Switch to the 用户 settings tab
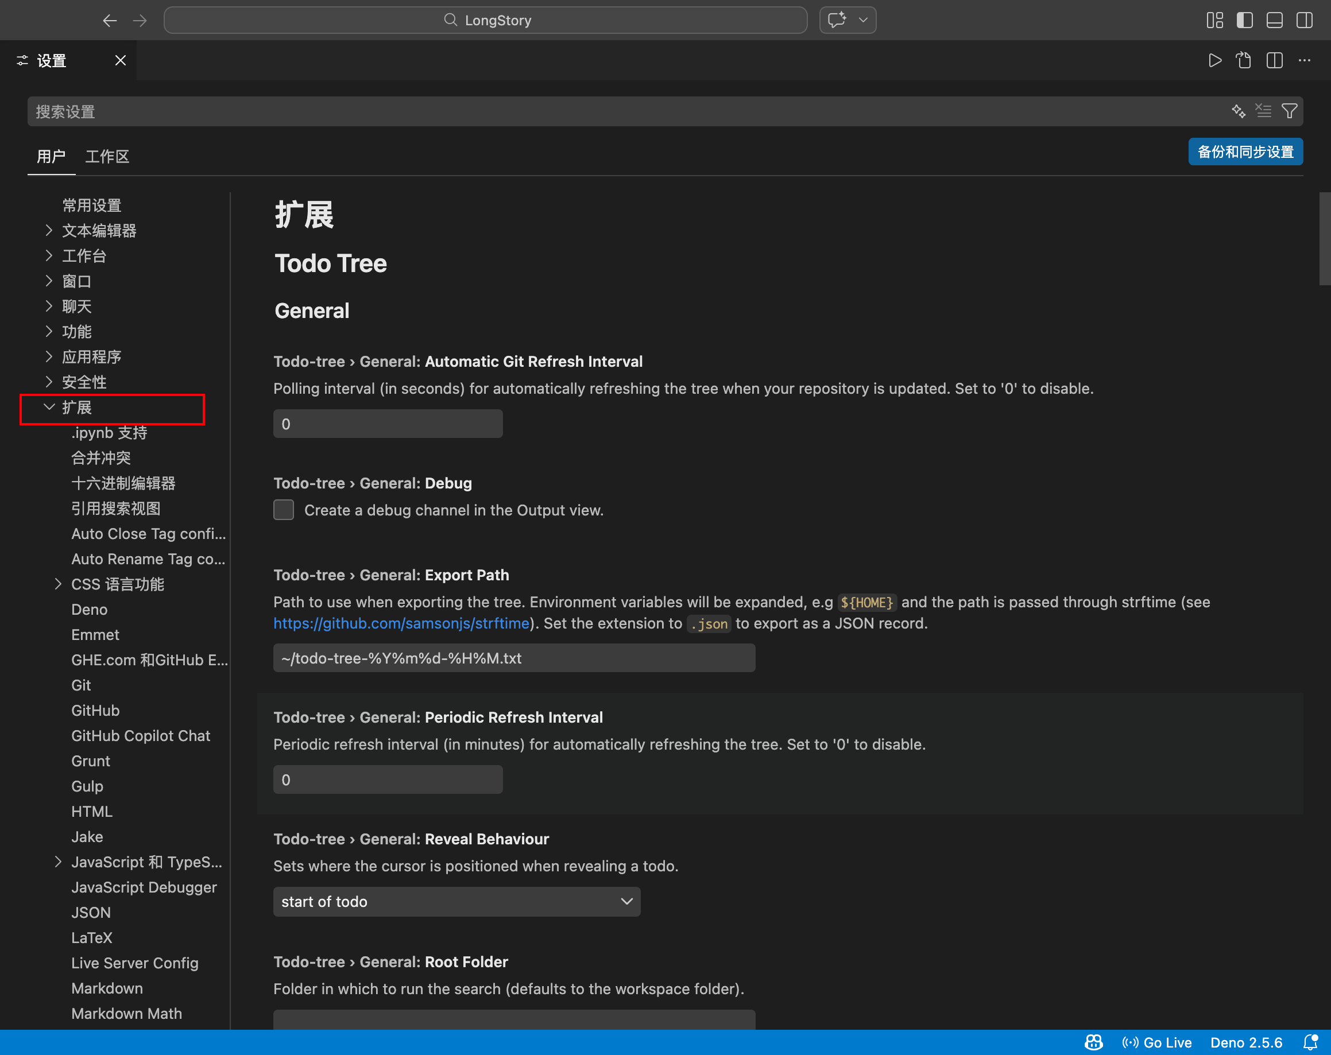Image resolution: width=1331 pixels, height=1055 pixels. click(x=51, y=157)
